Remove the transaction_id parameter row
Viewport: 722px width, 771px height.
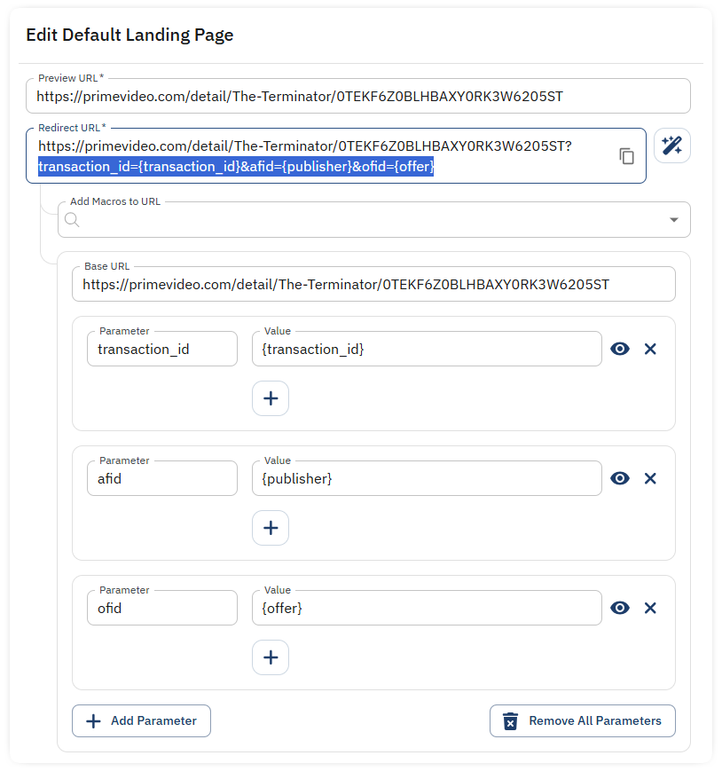pos(650,349)
